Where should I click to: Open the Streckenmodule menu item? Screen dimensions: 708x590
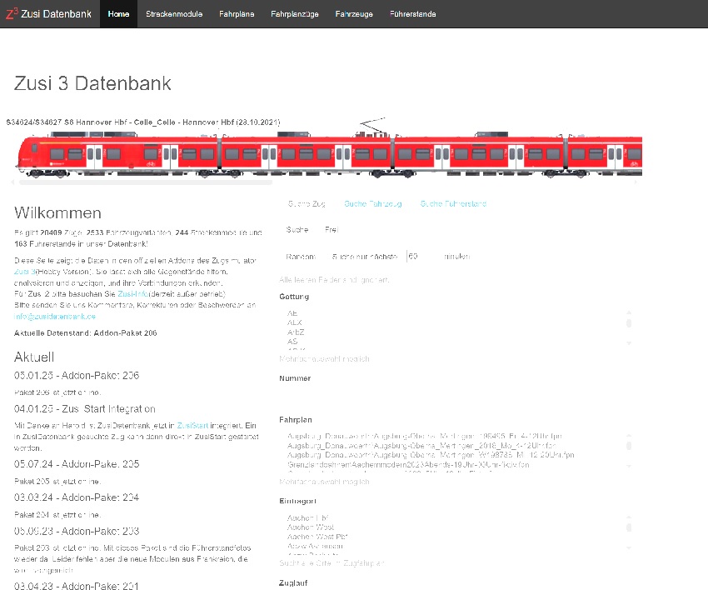pos(172,14)
